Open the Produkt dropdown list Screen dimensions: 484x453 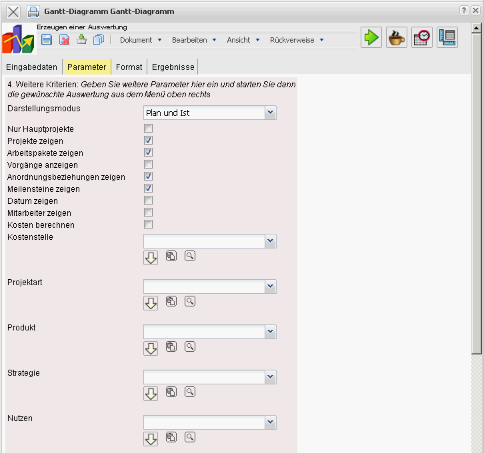[x=210, y=332]
